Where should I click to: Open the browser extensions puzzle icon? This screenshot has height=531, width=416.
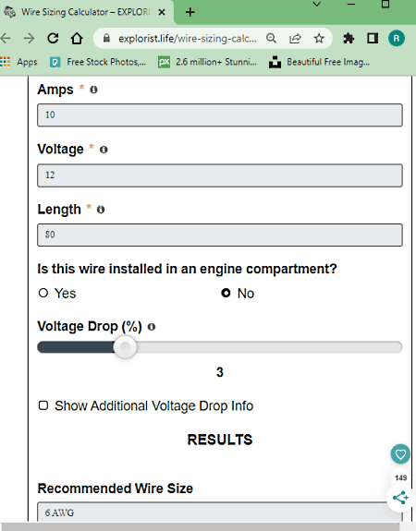[349, 39]
